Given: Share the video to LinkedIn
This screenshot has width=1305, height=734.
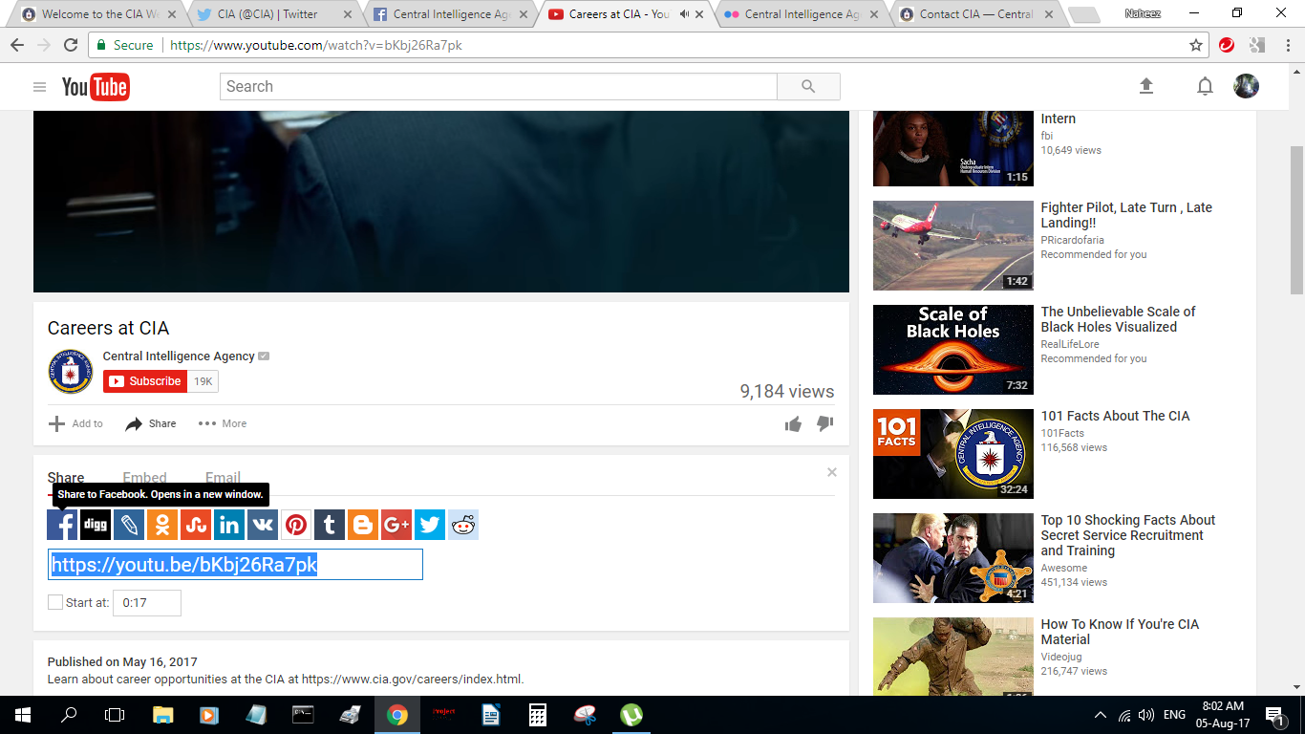Looking at the screenshot, I should pyautogui.click(x=229, y=525).
